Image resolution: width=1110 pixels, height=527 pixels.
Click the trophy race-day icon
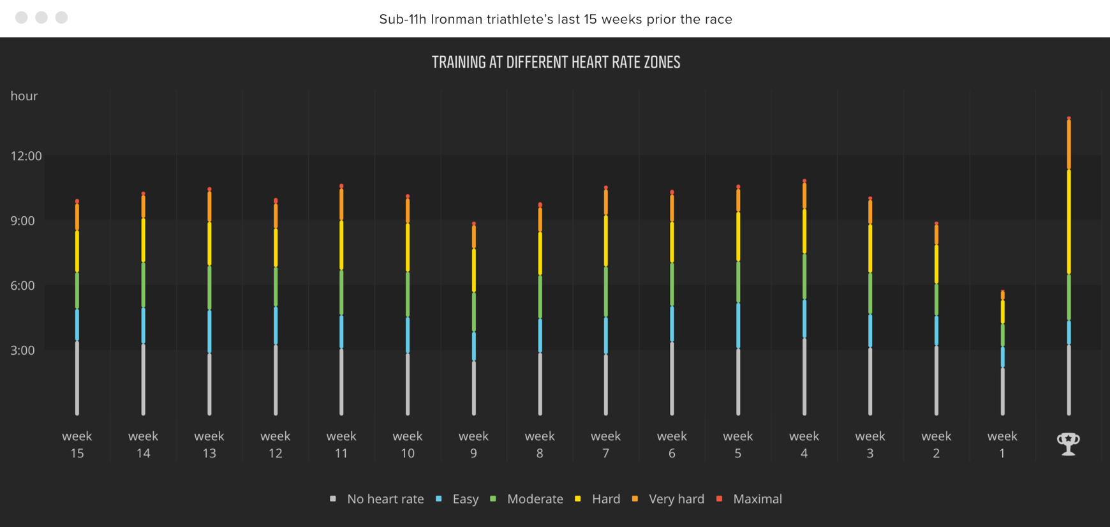pyautogui.click(x=1069, y=444)
